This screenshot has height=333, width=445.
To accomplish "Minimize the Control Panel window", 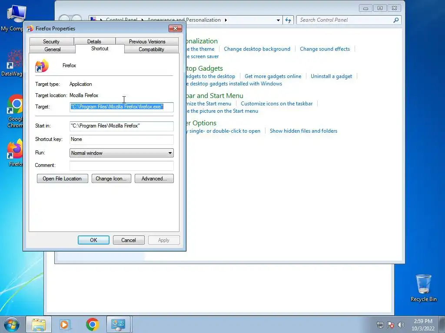I will tap(365, 8).
